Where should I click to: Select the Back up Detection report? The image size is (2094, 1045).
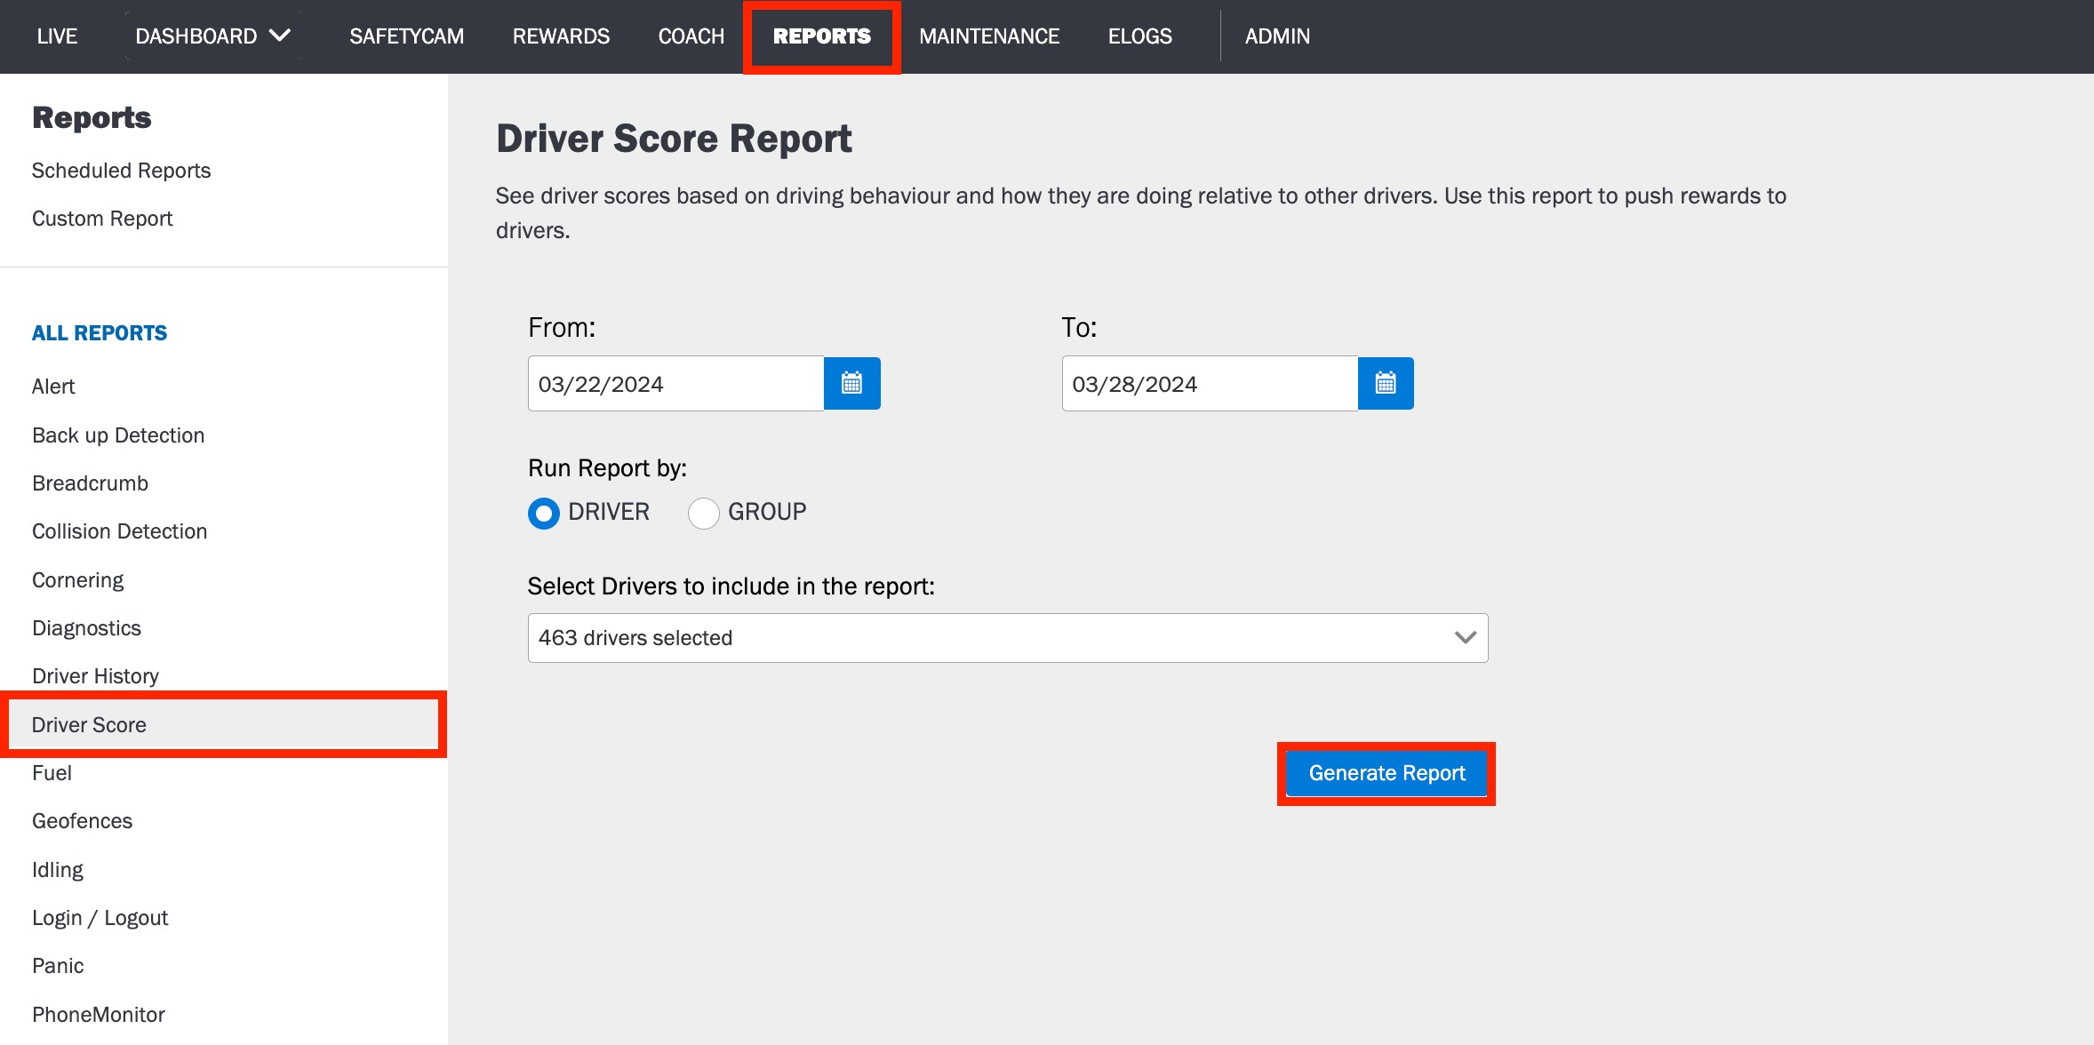click(x=118, y=435)
